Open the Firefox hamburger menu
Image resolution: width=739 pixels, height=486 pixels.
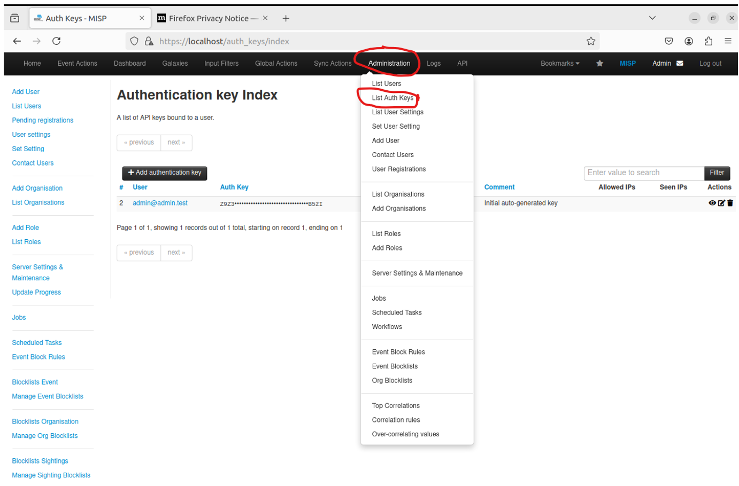click(x=728, y=41)
